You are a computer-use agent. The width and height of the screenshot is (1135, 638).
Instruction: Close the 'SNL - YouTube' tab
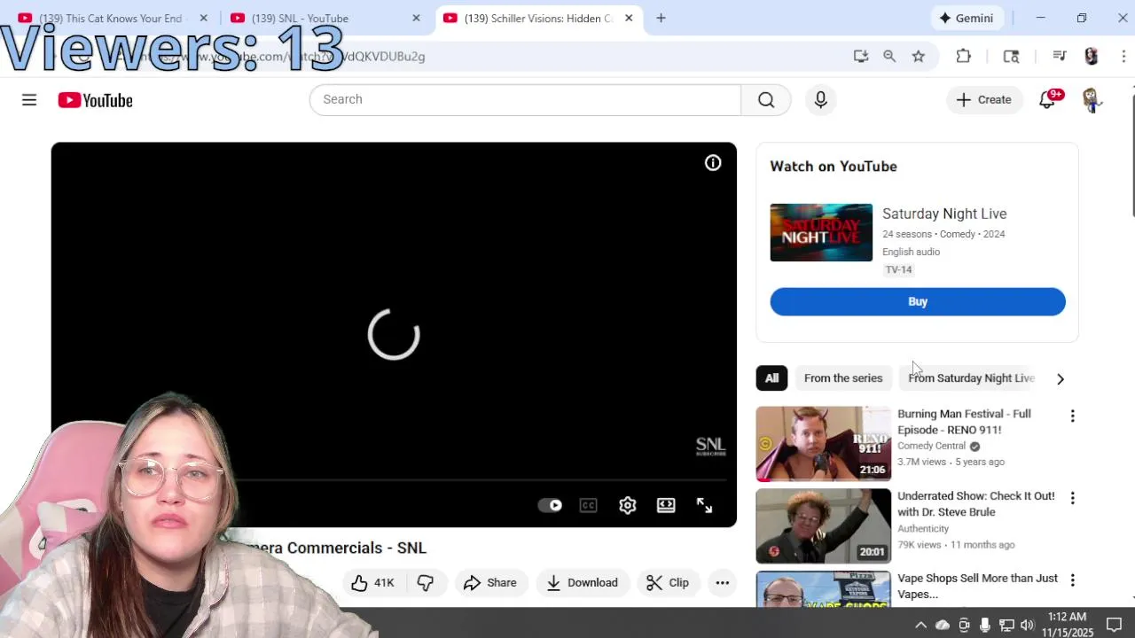[x=416, y=18]
